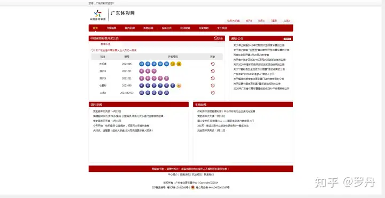This screenshot has height=198, width=385.
Task: Open the news about 大乐透1500万元
Action: 123,131
